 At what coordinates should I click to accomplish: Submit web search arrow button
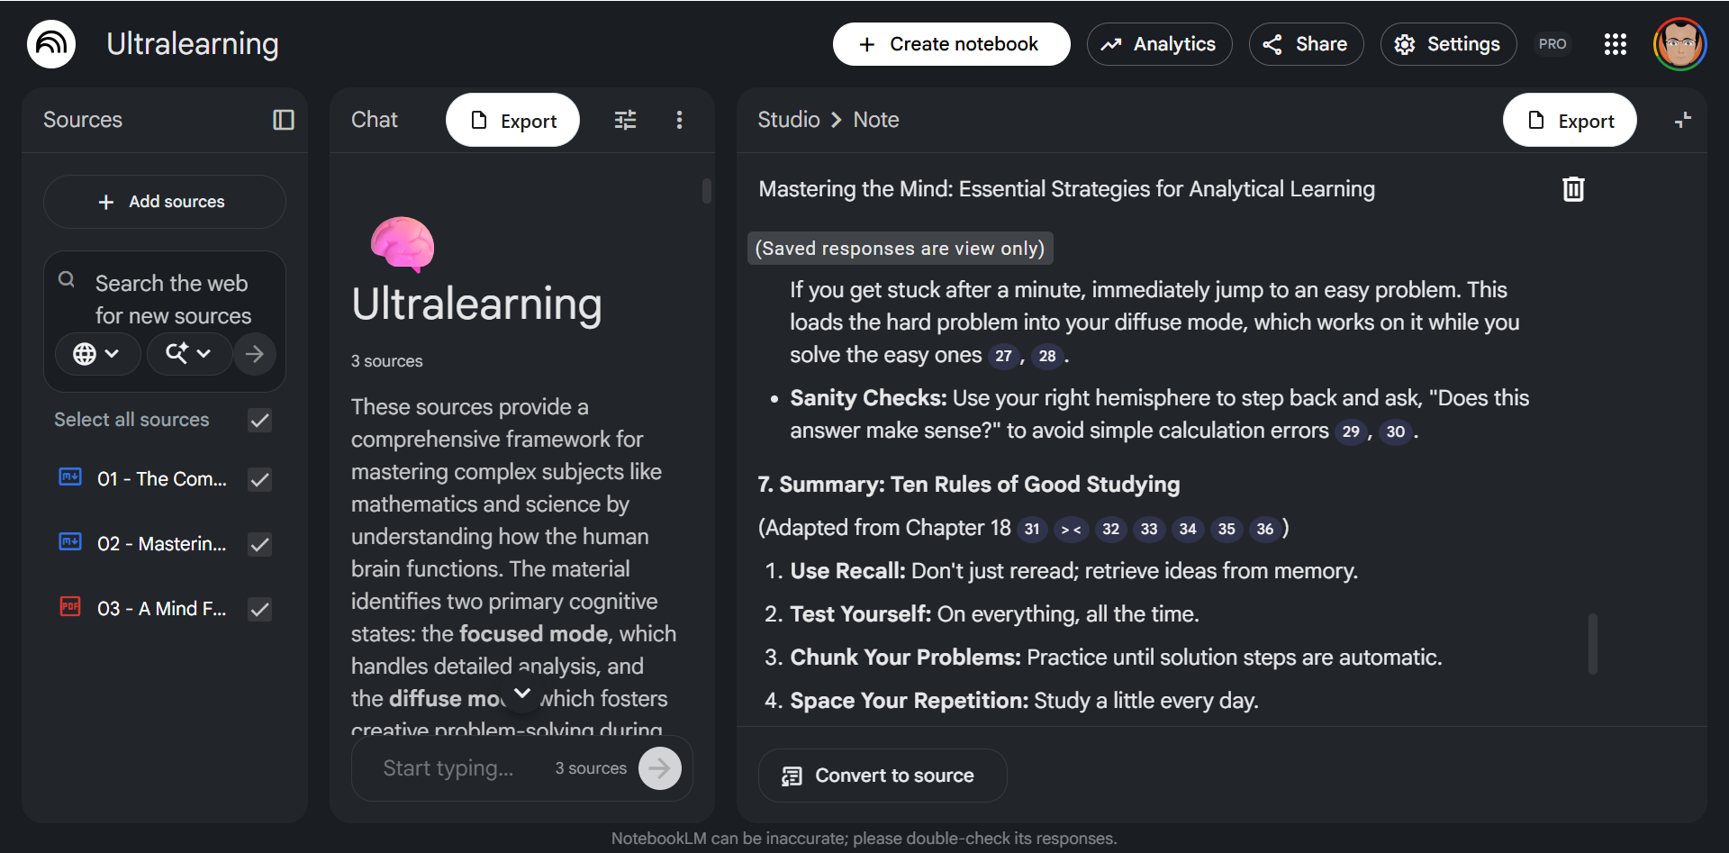tap(255, 354)
